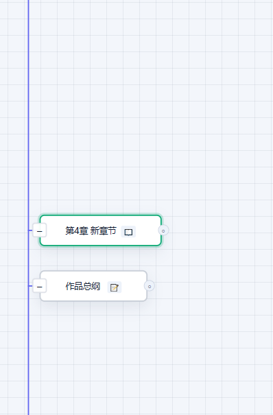Open the note edit icon on 作品总纲 node
273x415 pixels.
tap(115, 287)
